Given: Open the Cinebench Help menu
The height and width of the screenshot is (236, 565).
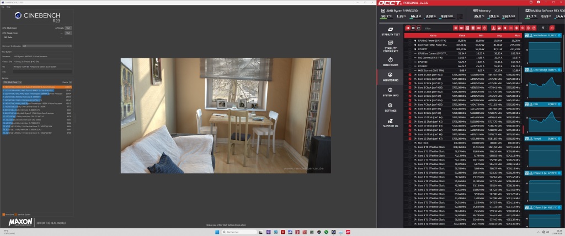Looking at the screenshot, I should pyautogui.click(x=8, y=7).
